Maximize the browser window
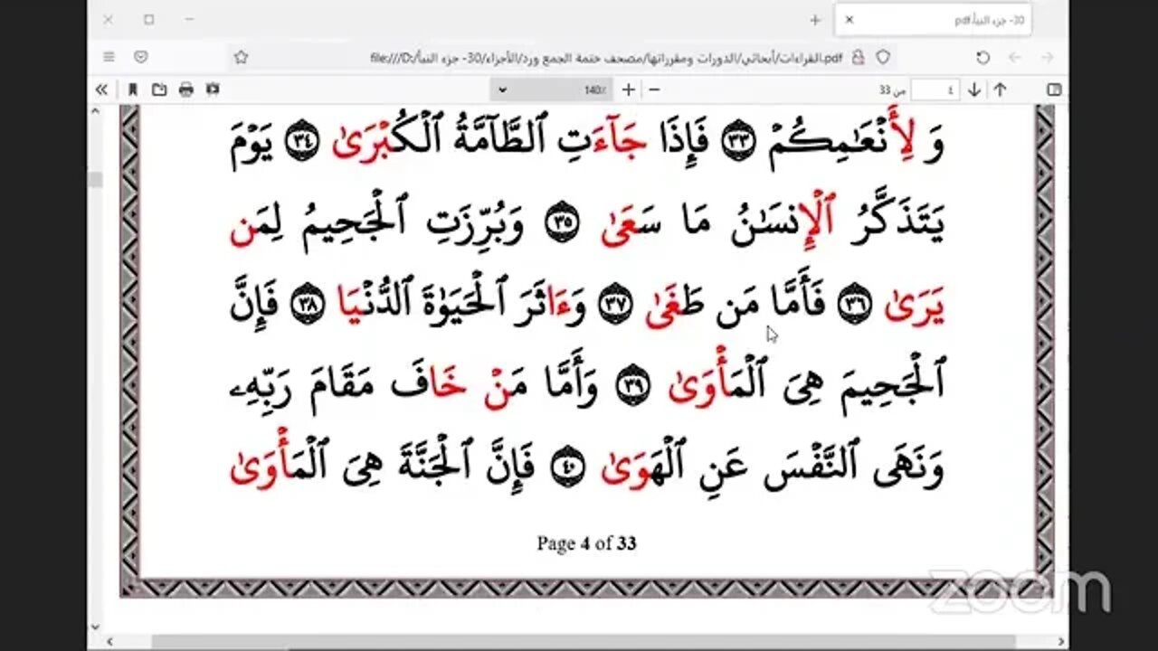 (x=149, y=19)
